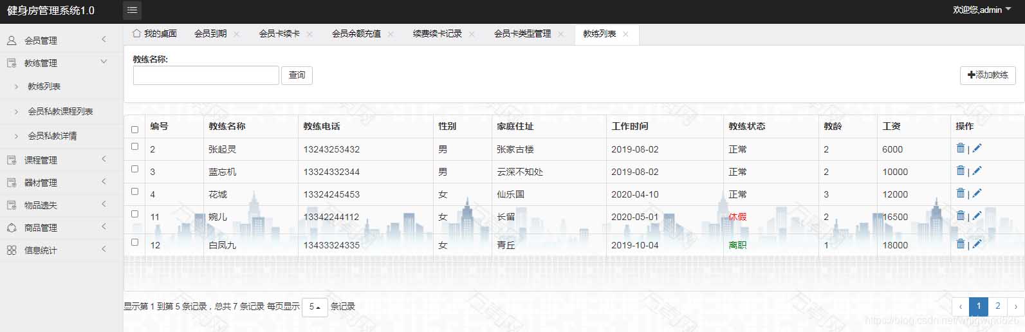Click the 健身房管理系统1.0 title
1025x332 pixels.
(x=51, y=10)
